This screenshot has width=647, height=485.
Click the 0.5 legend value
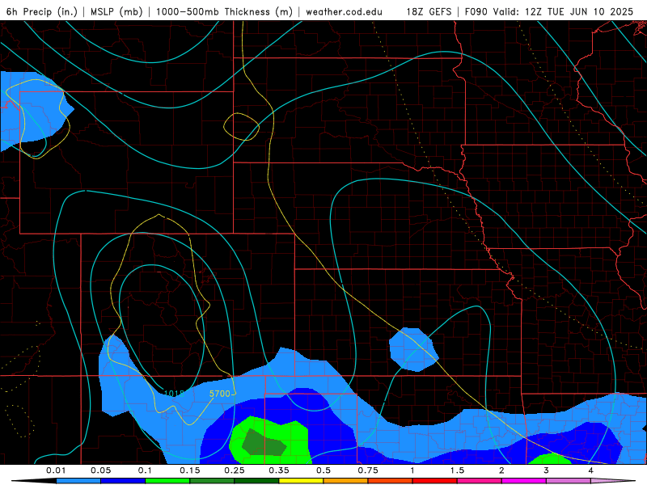(x=323, y=470)
